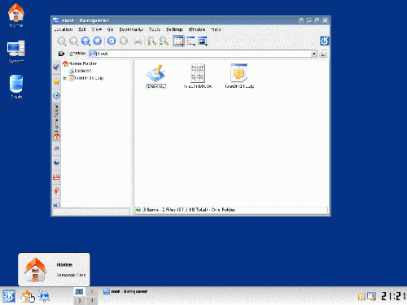Toggle Icon View mode in toolbar
The width and height of the screenshot is (407, 305).
pyautogui.click(x=178, y=41)
